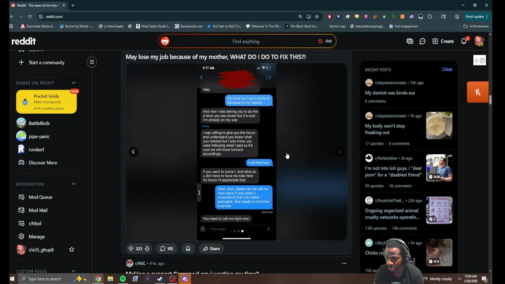The image size is (505, 284).
Task: Open Mod Queue
Action: click(40, 197)
